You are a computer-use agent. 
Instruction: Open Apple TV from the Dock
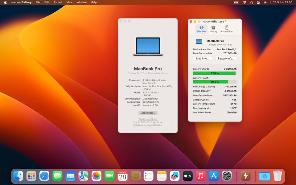coord(188,176)
